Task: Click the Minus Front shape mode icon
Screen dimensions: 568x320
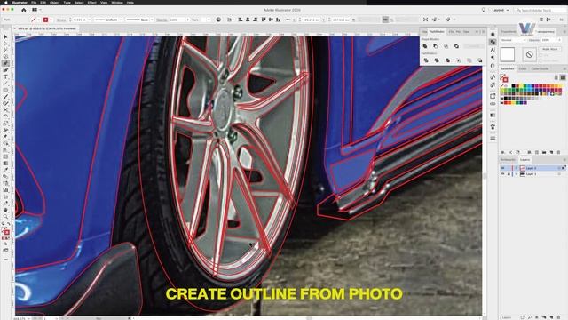Action: tap(436, 46)
